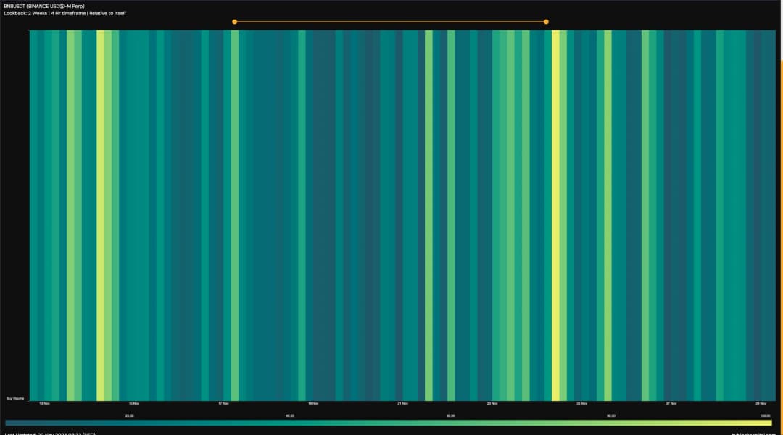783x435 pixels.
Task: Select the 29 Nov date label
Action: coord(760,403)
